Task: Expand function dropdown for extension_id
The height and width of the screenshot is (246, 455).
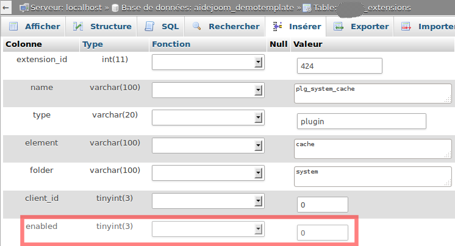Action: pos(259,63)
